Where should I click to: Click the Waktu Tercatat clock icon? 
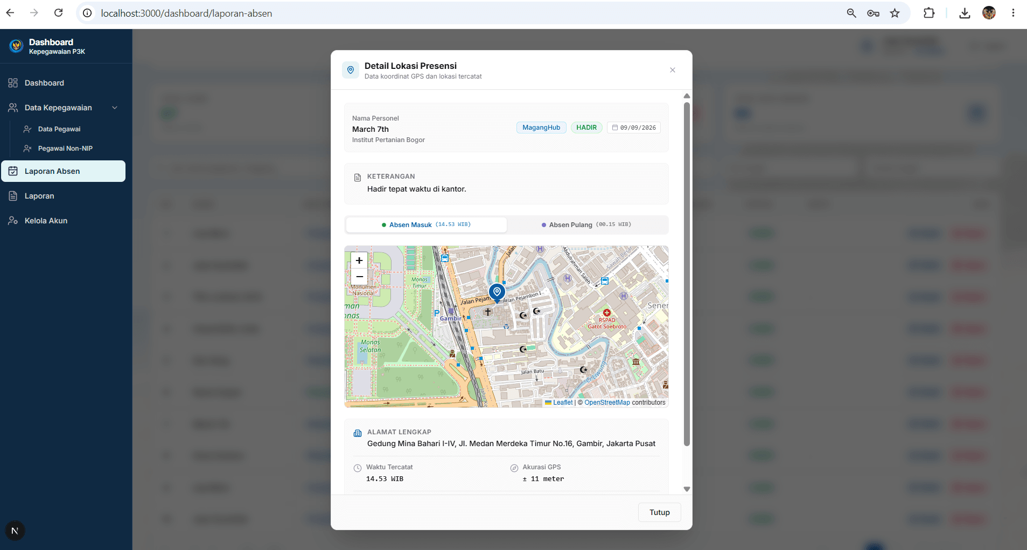click(358, 468)
